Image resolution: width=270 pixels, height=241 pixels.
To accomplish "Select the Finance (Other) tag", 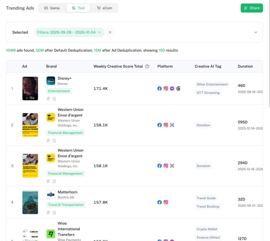I will tap(208, 237).
